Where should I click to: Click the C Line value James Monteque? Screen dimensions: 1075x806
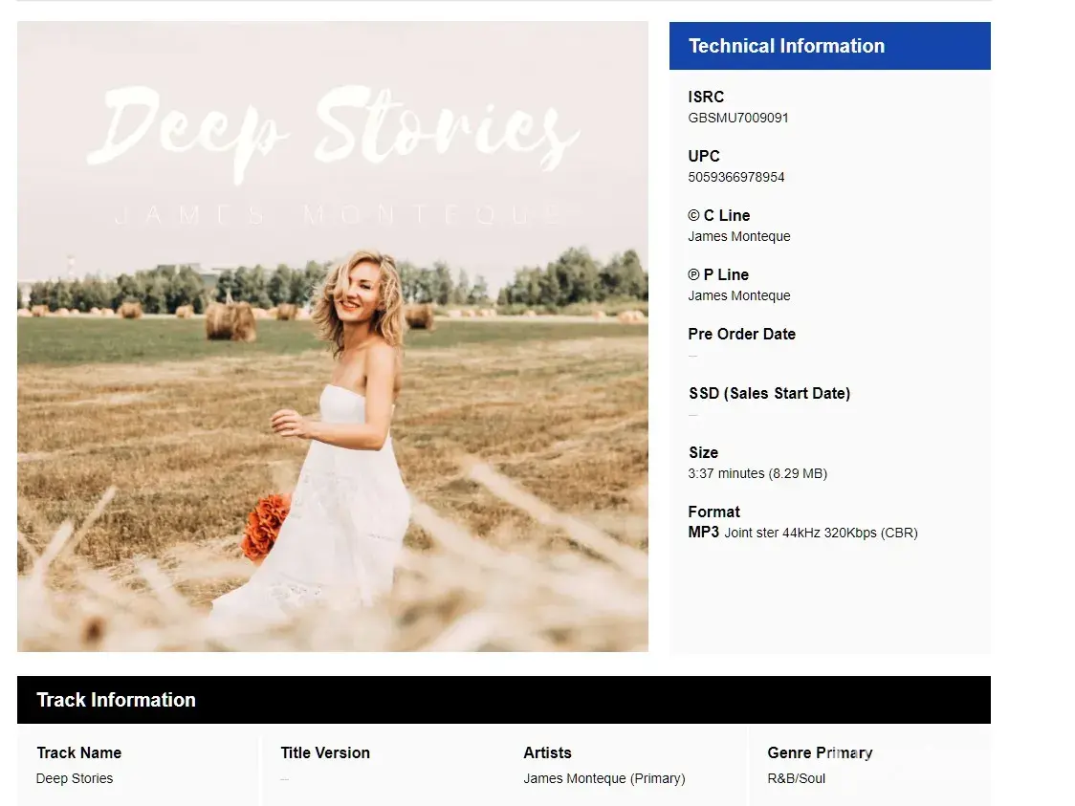click(738, 237)
